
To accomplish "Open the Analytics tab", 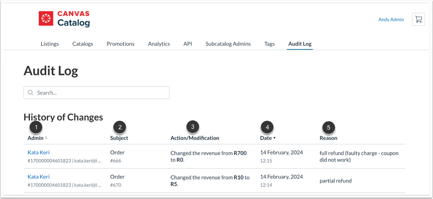I will pyautogui.click(x=159, y=44).
